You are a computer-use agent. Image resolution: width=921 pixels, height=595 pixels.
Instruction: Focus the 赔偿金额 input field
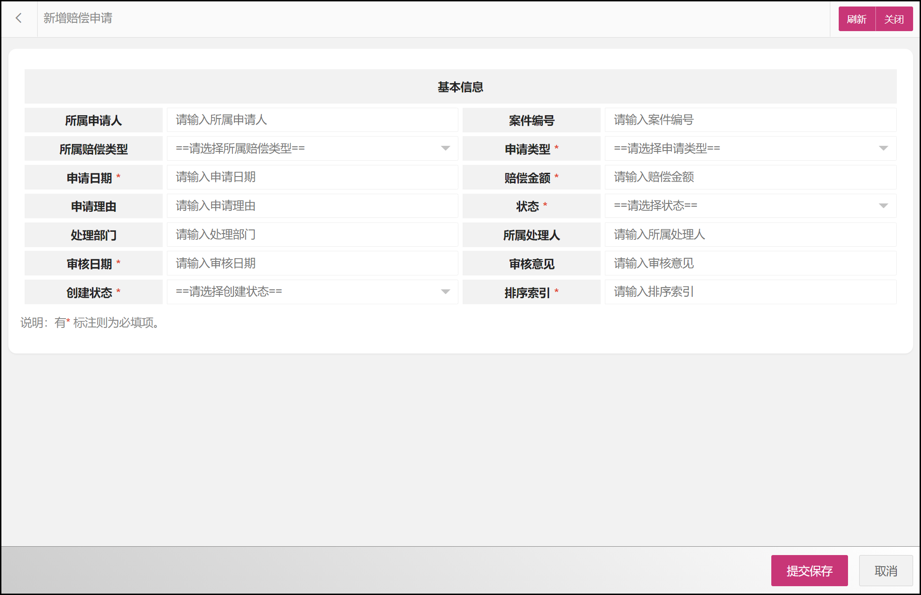click(750, 177)
